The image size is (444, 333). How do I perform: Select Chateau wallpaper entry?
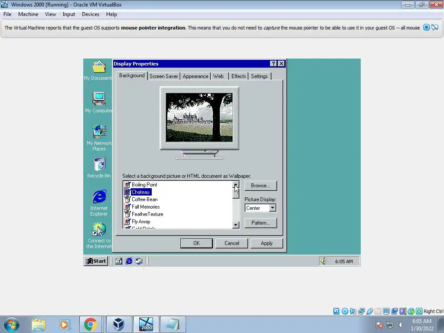[x=137, y=192]
